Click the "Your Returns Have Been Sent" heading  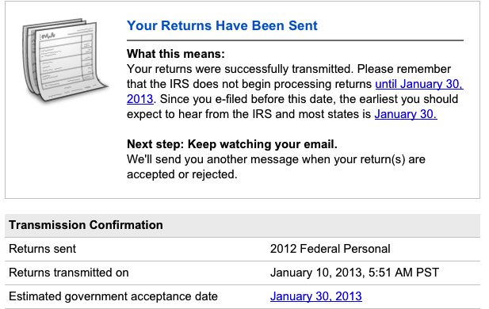(x=222, y=25)
